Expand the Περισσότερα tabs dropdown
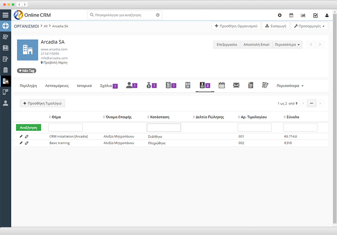The image size is (337, 235). click(290, 86)
